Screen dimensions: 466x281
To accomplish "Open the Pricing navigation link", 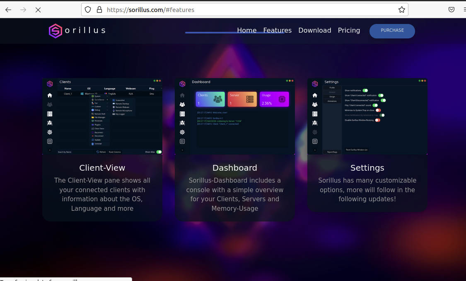I will pyautogui.click(x=349, y=30).
